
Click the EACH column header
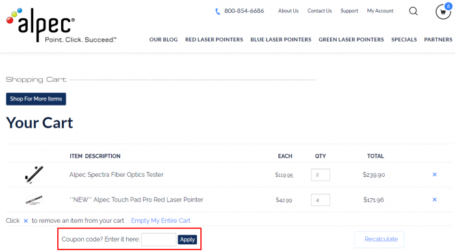click(x=285, y=156)
